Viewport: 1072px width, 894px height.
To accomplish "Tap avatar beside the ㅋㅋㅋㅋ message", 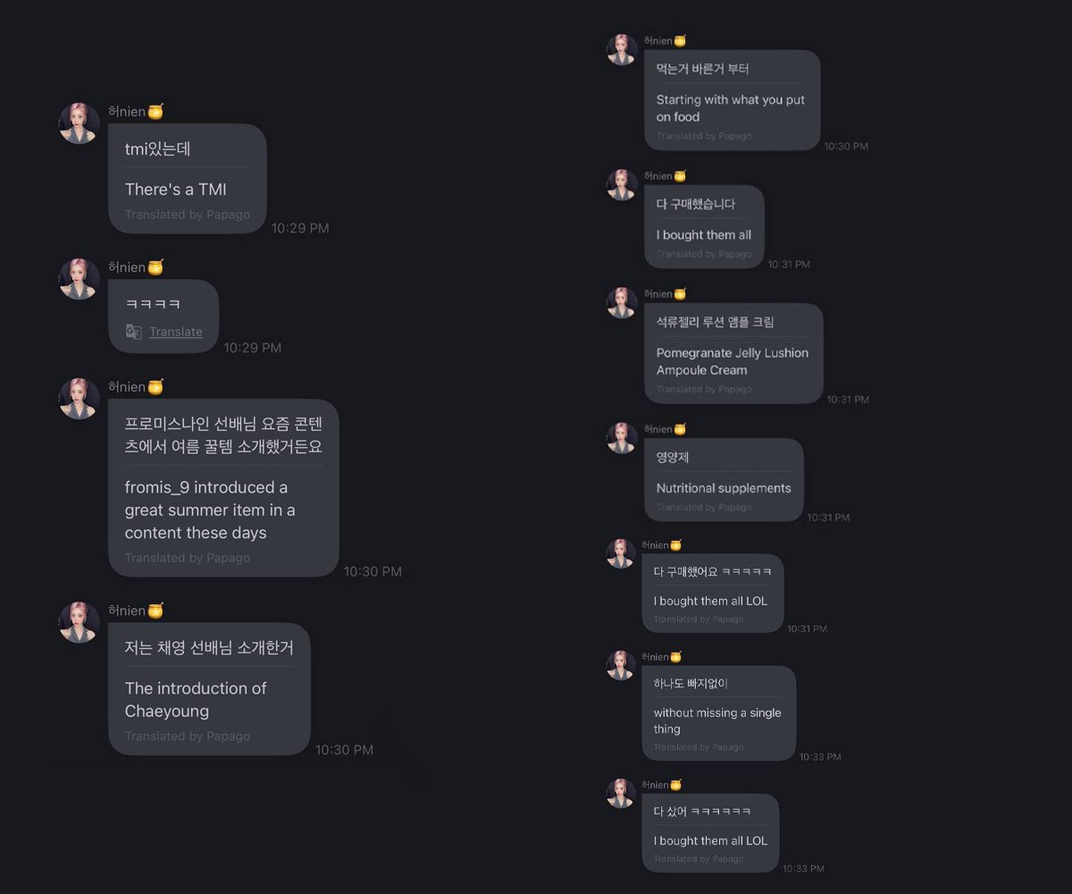I will point(79,278).
